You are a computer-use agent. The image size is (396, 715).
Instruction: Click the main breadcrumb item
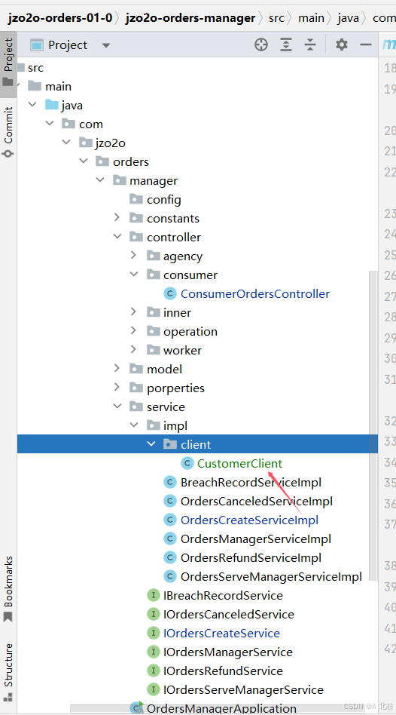click(312, 18)
